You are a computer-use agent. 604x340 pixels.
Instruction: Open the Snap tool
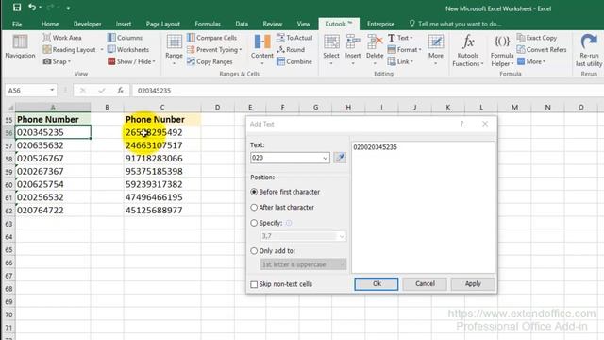(57, 61)
